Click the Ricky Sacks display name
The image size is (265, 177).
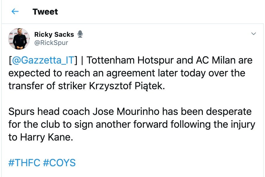(x=54, y=34)
